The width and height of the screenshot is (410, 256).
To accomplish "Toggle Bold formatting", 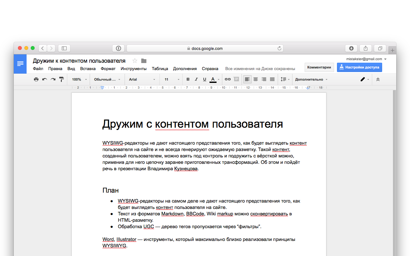I will (x=188, y=79).
